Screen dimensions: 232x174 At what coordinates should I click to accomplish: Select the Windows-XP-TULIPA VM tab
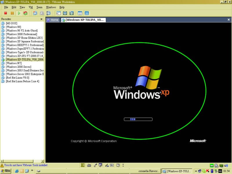(83, 20)
